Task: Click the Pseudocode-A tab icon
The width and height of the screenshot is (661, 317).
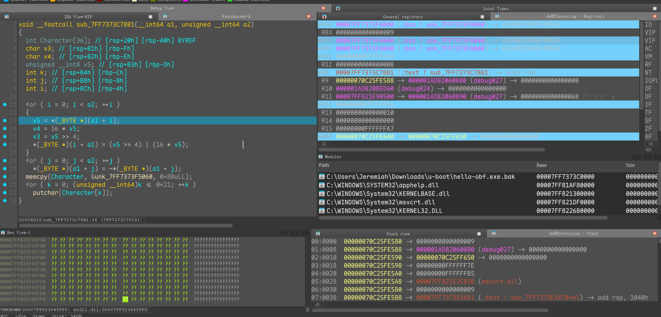Action: tap(166, 17)
